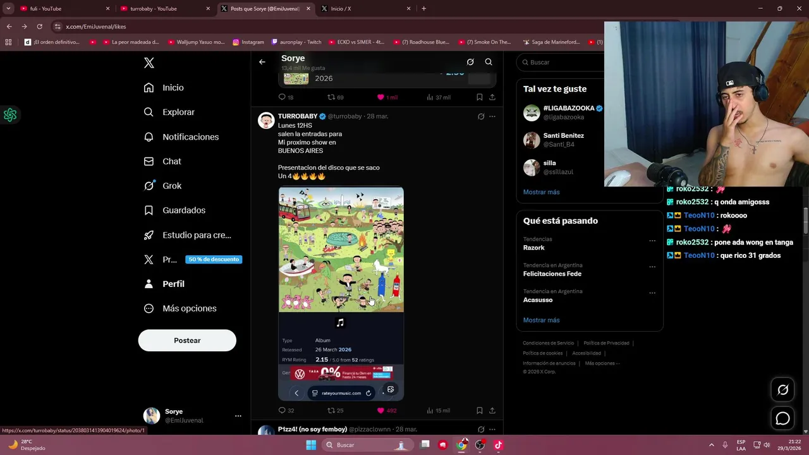Click the back arrow next to Sorye

click(x=262, y=62)
